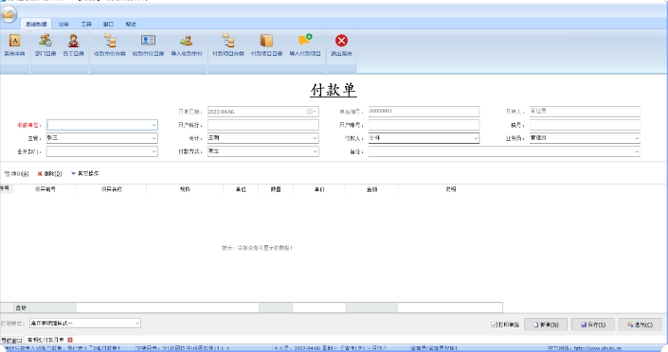Open payment item categories (付款项目分类) icon
Image resolution: width=668 pixels, height=352 pixels.
coord(228,45)
